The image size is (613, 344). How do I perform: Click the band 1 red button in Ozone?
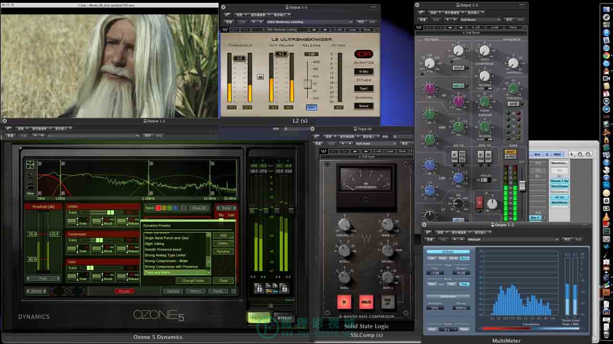(x=159, y=208)
